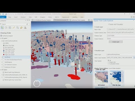This screenshot has height=101, width=135.
Task: Select List By Charts bar icon
Action: [x=25, y=28]
